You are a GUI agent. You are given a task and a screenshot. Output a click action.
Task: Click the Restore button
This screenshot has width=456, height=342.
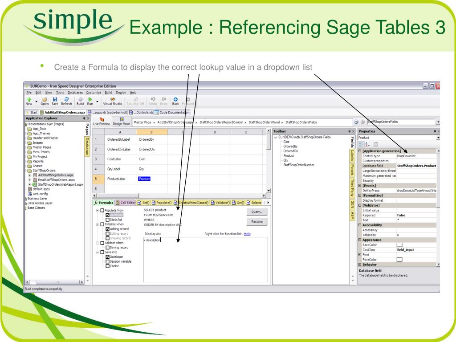pos(257,222)
